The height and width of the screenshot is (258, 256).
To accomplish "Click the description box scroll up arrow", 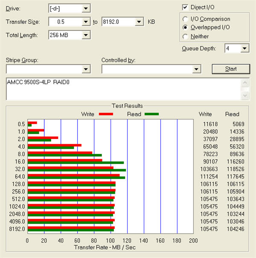I will coord(245,83).
